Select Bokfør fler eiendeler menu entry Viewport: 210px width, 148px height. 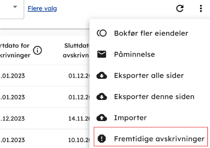[x=150, y=33]
